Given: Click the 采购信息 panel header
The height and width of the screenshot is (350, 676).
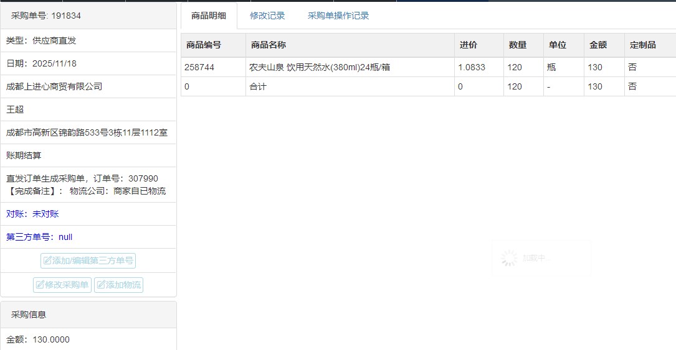Looking at the screenshot, I should [x=29, y=315].
